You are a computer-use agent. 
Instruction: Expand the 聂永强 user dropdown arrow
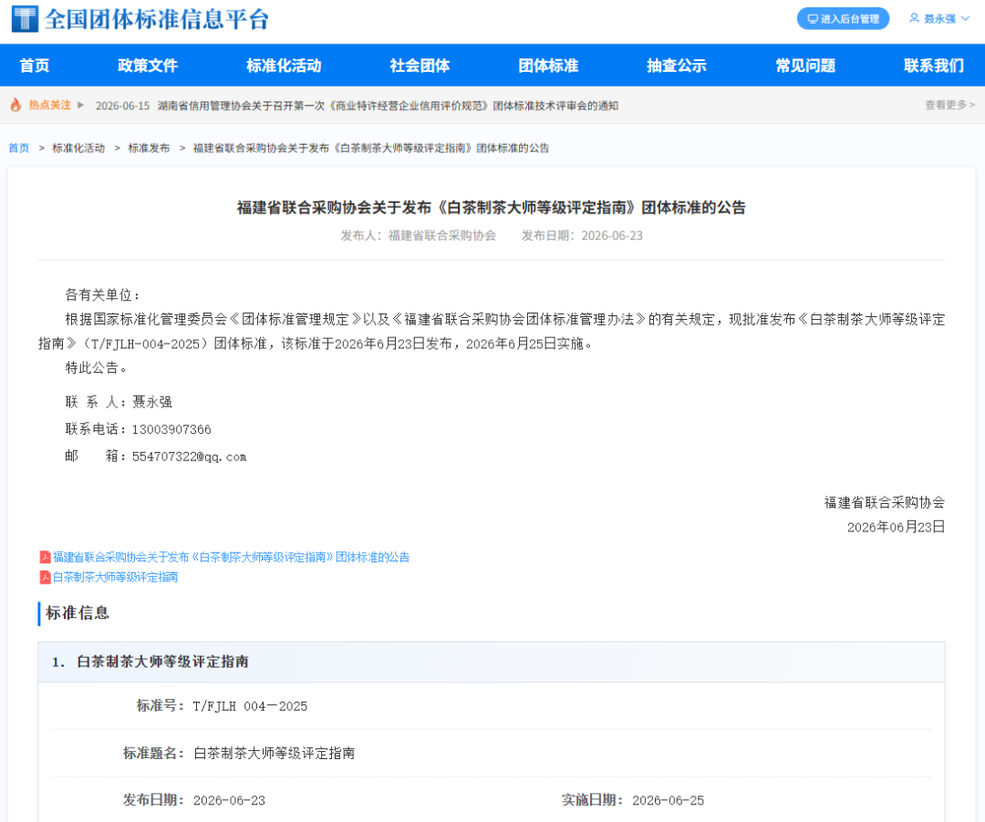(966, 19)
